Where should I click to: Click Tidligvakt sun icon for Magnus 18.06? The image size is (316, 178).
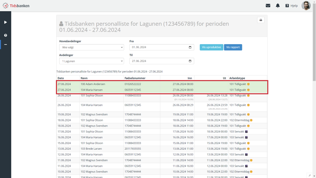coord(248,126)
